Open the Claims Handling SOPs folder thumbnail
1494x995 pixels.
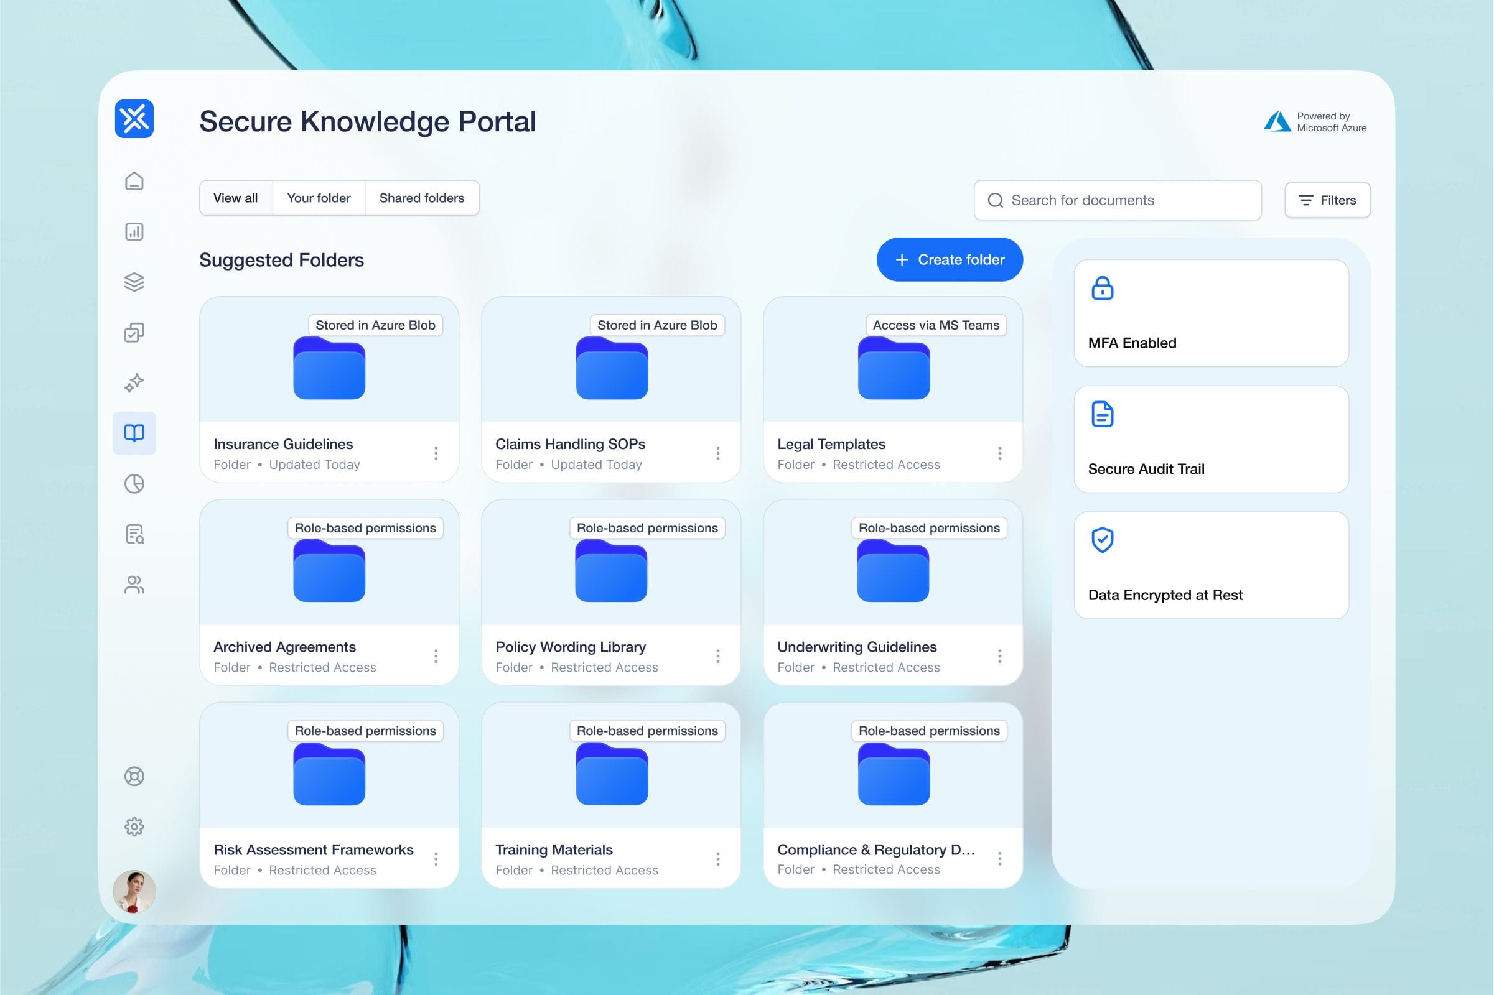(612, 369)
